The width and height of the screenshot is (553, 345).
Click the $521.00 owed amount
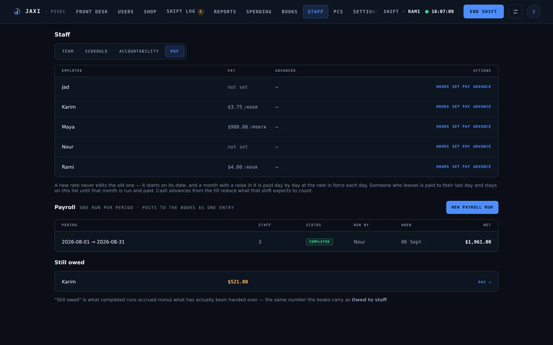tap(238, 282)
